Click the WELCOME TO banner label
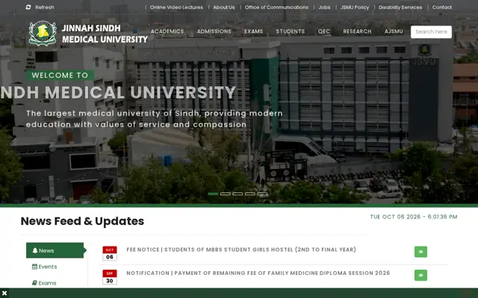Viewport: 478px width, 298px height. tap(60, 75)
